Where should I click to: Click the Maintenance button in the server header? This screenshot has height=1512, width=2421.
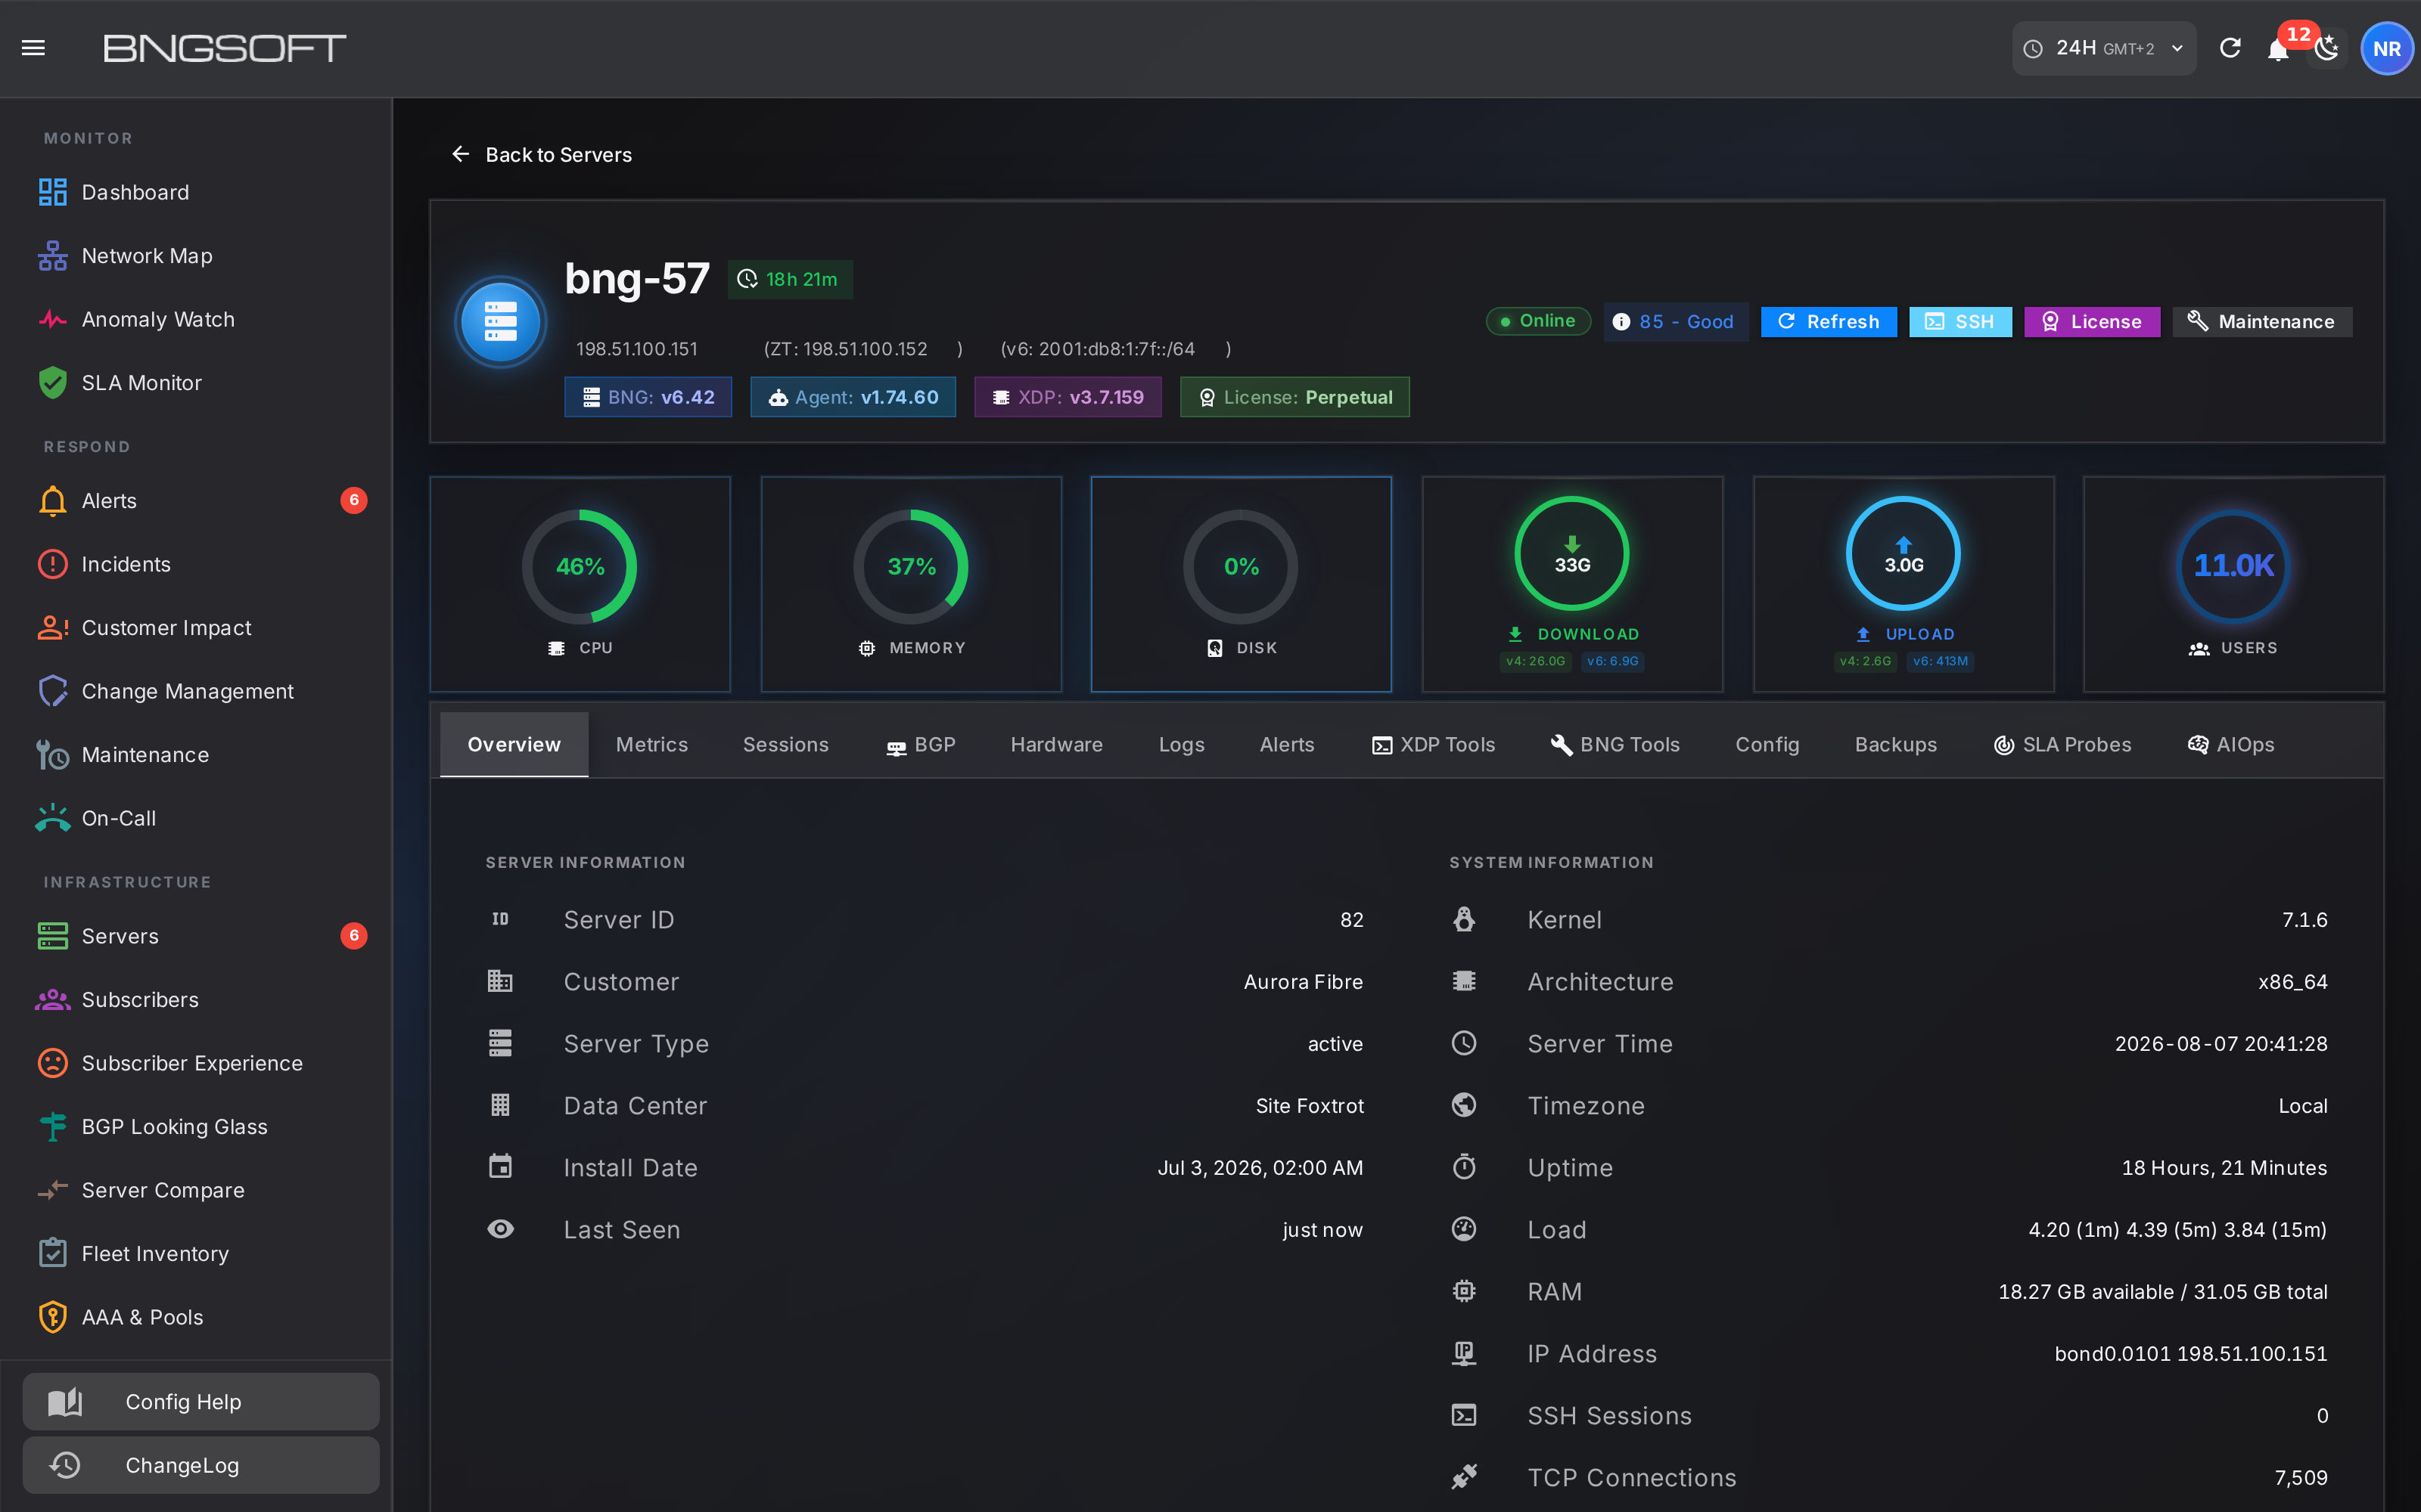tap(2262, 322)
